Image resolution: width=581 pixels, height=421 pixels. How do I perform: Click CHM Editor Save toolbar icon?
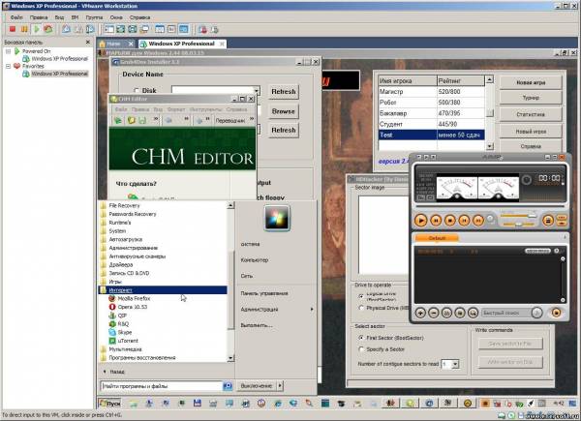click(x=142, y=120)
